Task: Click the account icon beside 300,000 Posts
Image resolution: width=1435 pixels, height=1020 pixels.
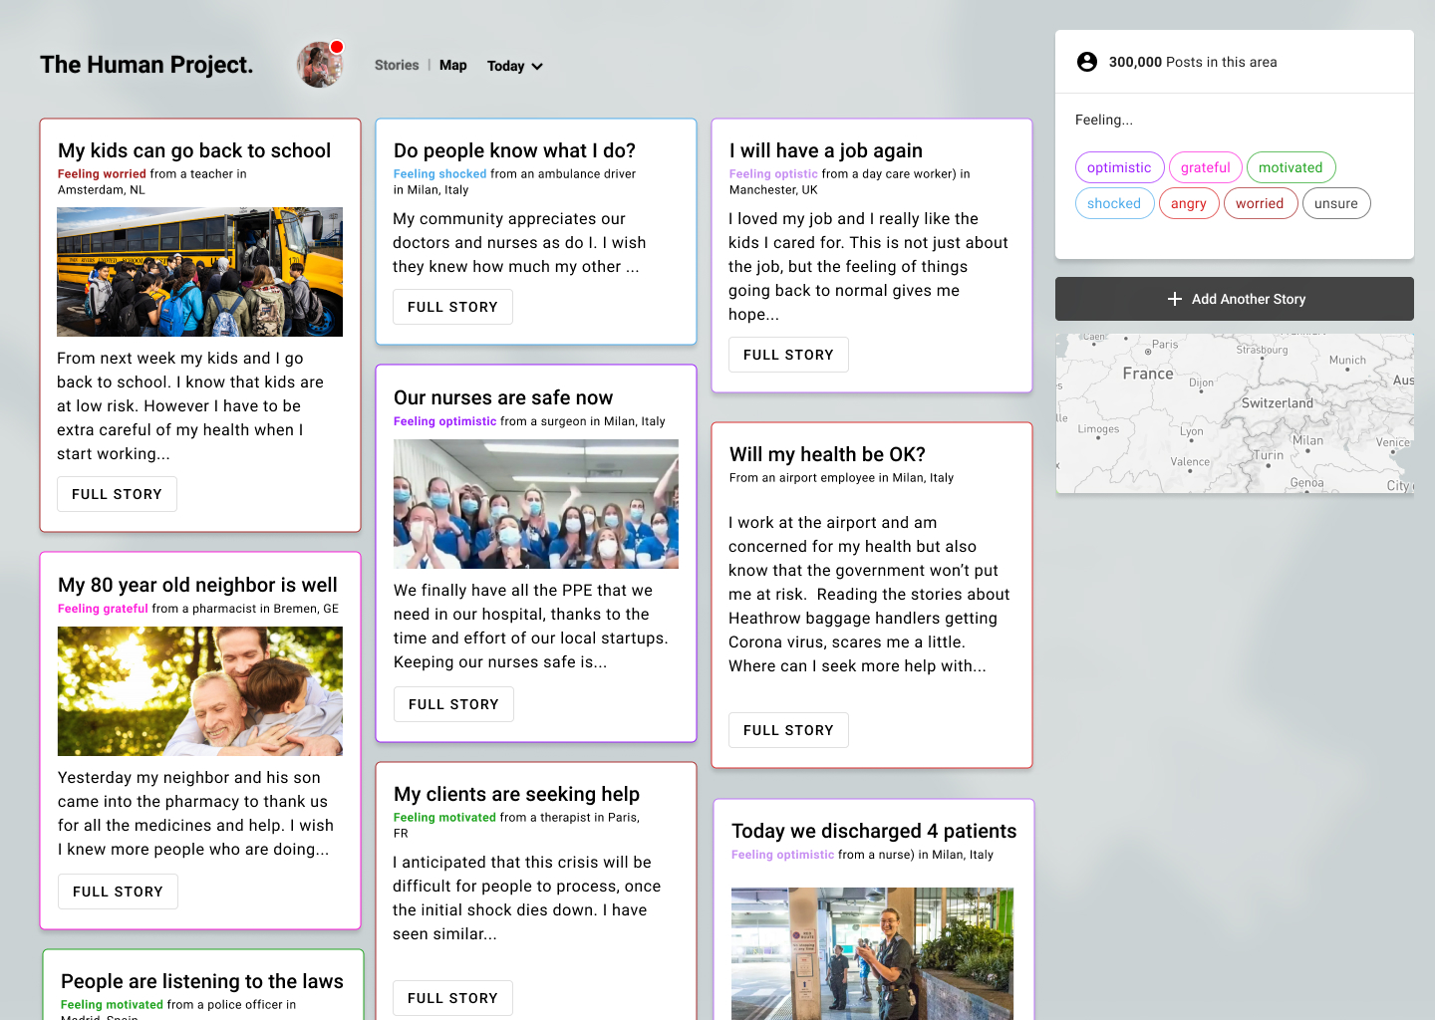Action: click(1087, 62)
